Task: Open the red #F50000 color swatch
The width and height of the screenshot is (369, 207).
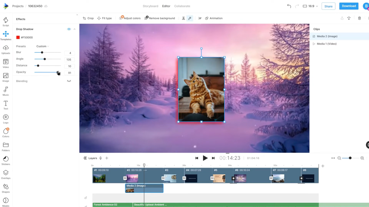Action: 18,37
